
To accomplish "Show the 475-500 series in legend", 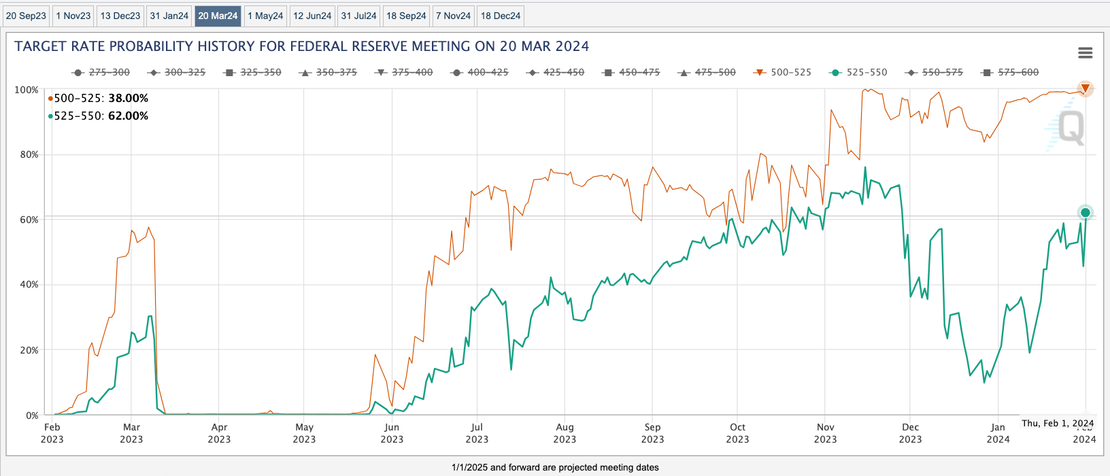I will (707, 72).
